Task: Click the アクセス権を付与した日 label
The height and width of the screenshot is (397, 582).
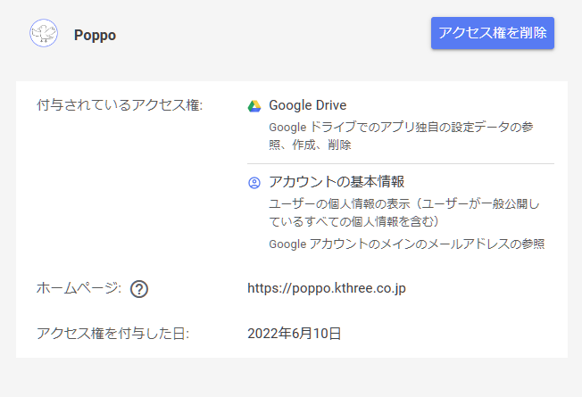Action: point(112,333)
